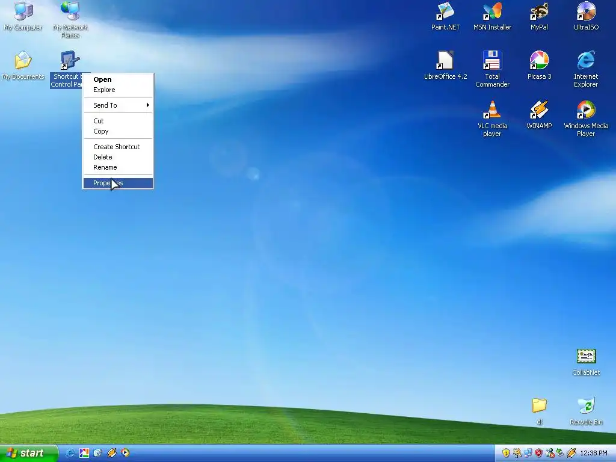The height and width of the screenshot is (462, 616).
Task: Expand the Send To submenu arrow
Action: coord(148,105)
